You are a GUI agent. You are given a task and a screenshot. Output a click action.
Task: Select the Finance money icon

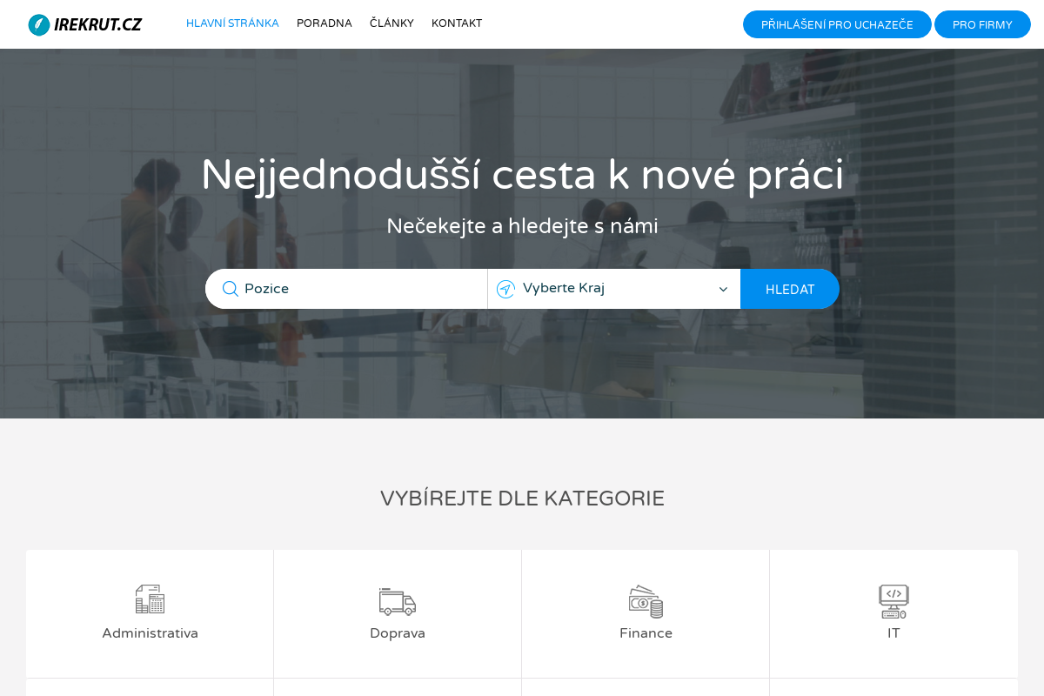pyautogui.click(x=646, y=599)
